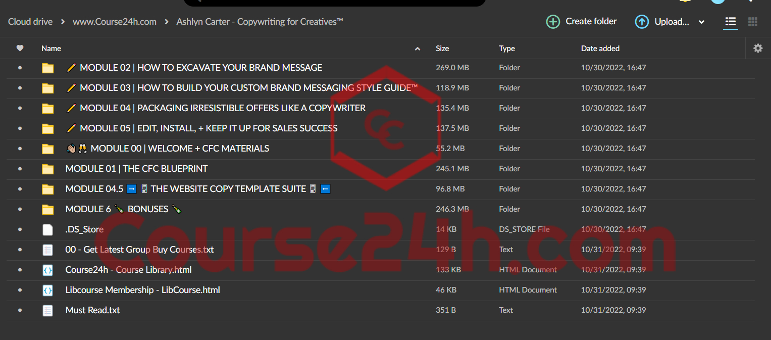The height and width of the screenshot is (340, 771).
Task: Click the 351 B size cell
Action: 446,310
